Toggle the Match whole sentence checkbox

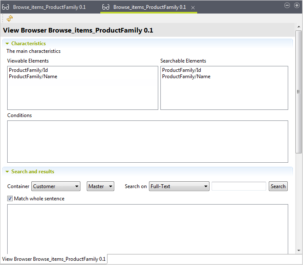[10, 198]
